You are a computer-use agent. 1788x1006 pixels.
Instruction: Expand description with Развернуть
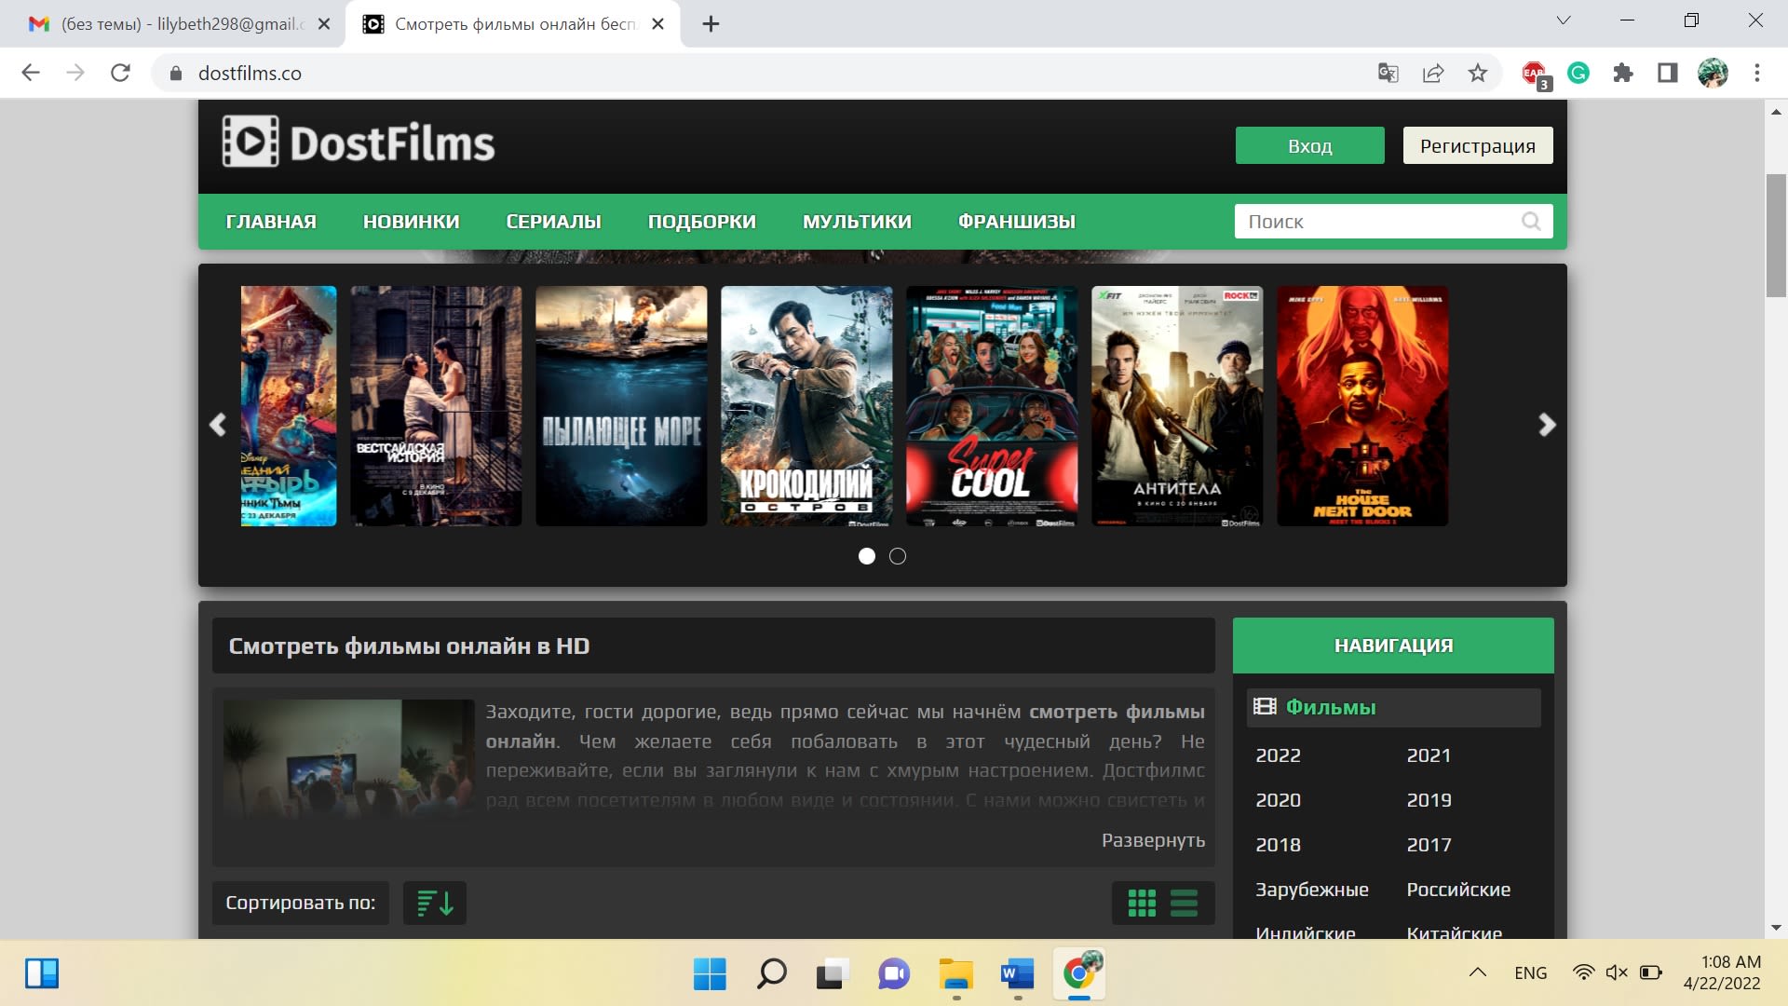1153,840
